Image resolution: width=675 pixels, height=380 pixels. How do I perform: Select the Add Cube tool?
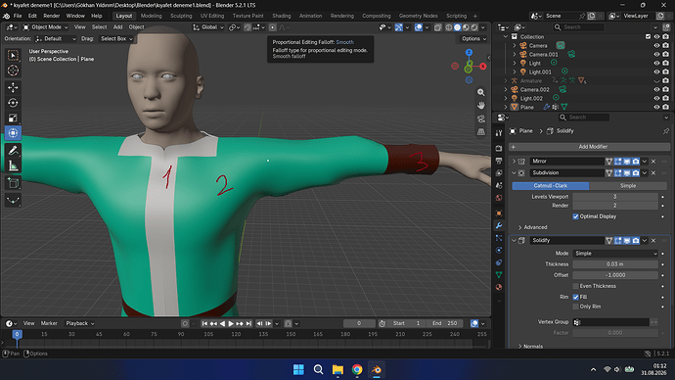[13, 183]
